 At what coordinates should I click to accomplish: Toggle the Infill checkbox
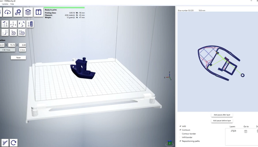(x=180, y=126)
